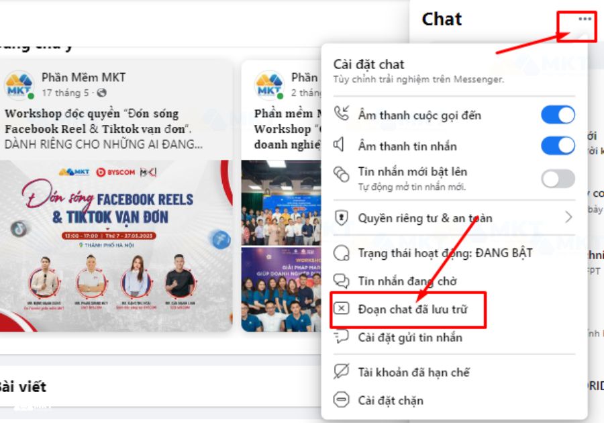Click the Workshop độc quyền post text

click(x=103, y=129)
